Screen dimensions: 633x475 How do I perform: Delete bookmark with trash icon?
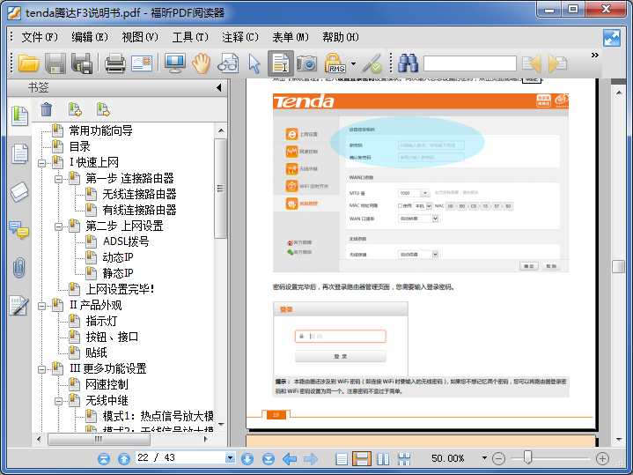click(x=47, y=109)
